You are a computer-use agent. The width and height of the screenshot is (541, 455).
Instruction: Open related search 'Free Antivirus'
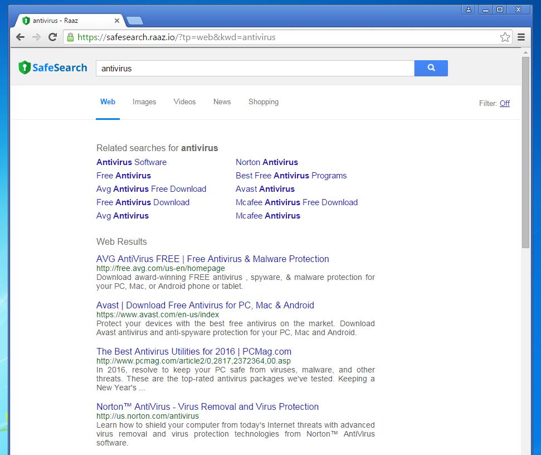pyautogui.click(x=124, y=176)
